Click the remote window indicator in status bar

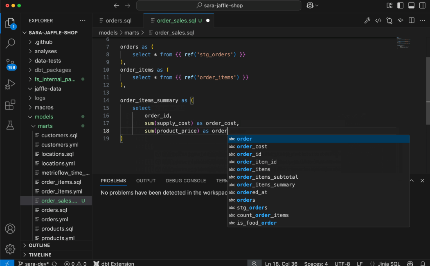pyautogui.click(x=7, y=263)
